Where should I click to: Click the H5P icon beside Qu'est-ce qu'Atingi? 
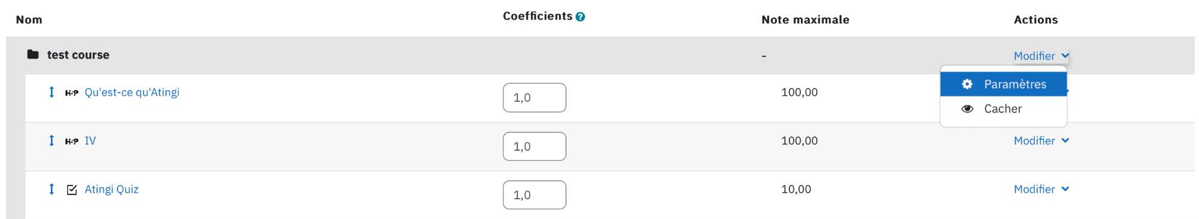click(x=72, y=93)
